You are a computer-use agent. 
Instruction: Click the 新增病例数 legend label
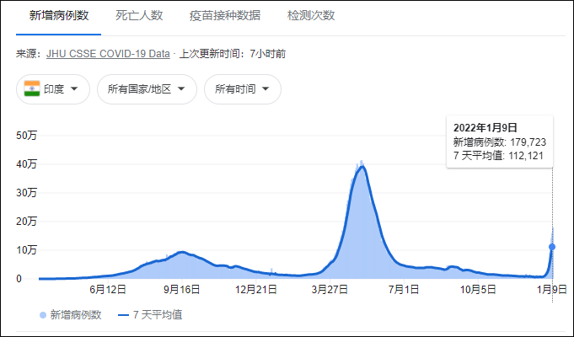click(76, 315)
